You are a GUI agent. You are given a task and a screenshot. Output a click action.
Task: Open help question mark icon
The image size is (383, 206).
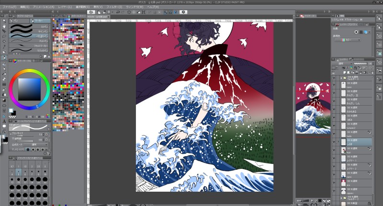pyautogui.click(x=183, y=12)
